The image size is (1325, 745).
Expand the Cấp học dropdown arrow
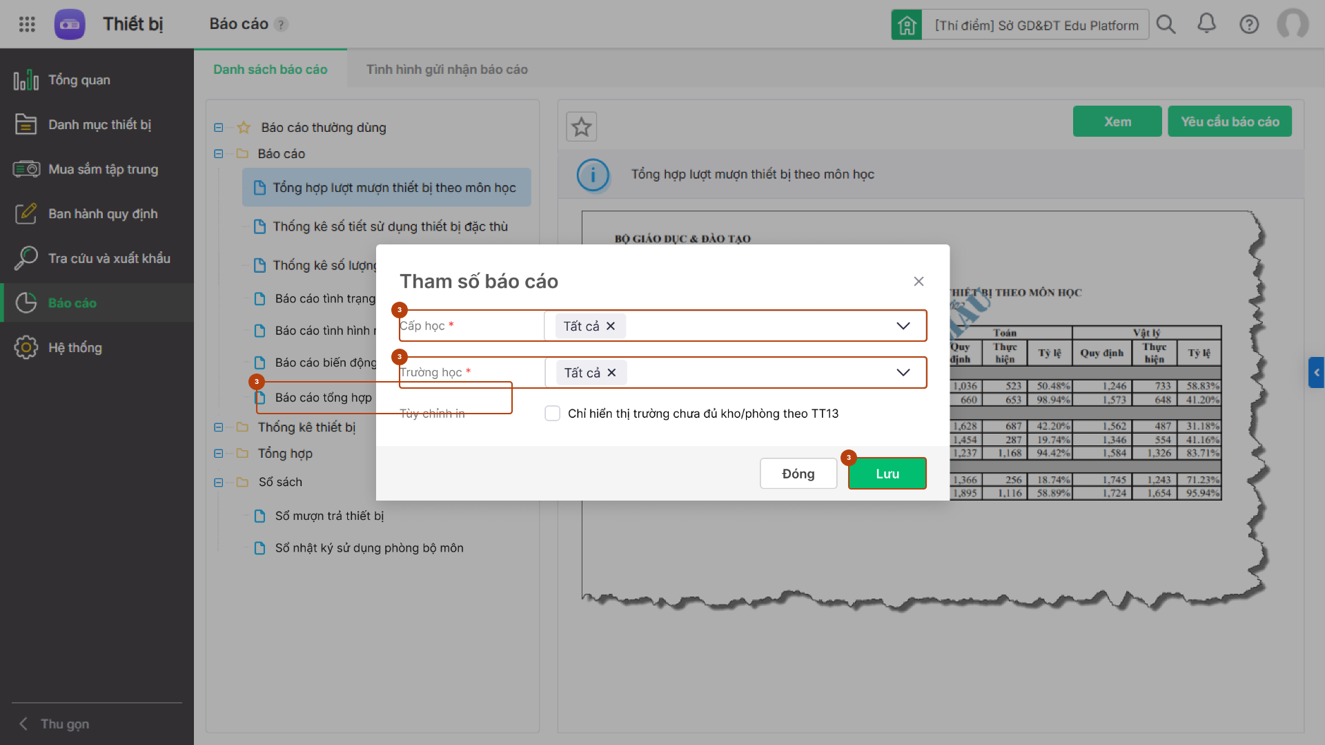click(x=903, y=326)
